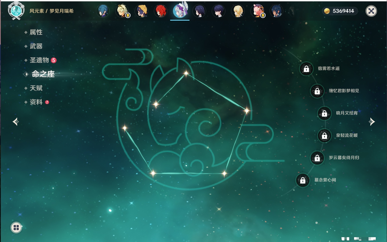Select the 命之座 constellation menu
The height and width of the screenshot is (242, 387).
43,74
